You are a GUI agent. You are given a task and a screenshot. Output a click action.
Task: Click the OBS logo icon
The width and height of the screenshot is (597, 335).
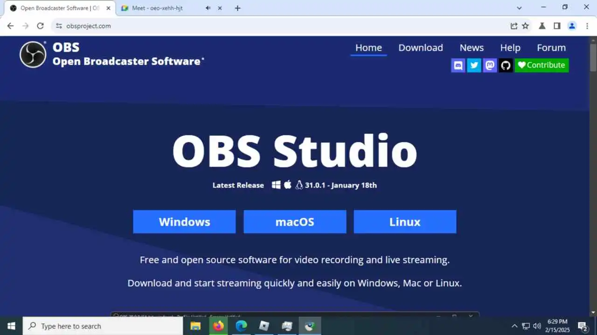point(33,54)
